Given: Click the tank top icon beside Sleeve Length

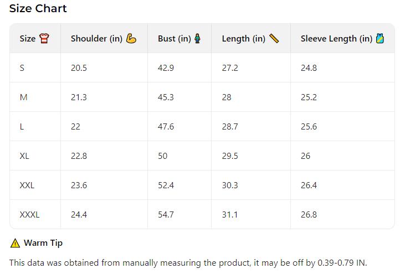Looking at the screenshot, I should tap(380, 39).
